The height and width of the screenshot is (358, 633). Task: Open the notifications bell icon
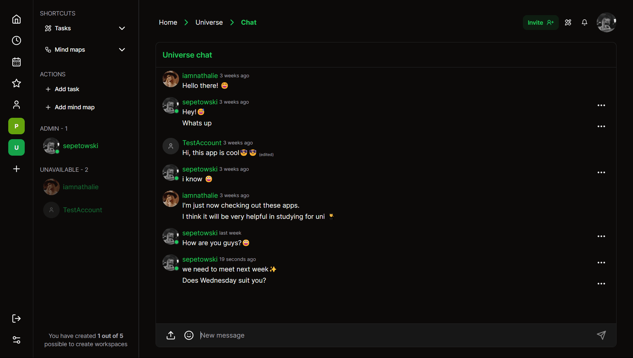585,22
